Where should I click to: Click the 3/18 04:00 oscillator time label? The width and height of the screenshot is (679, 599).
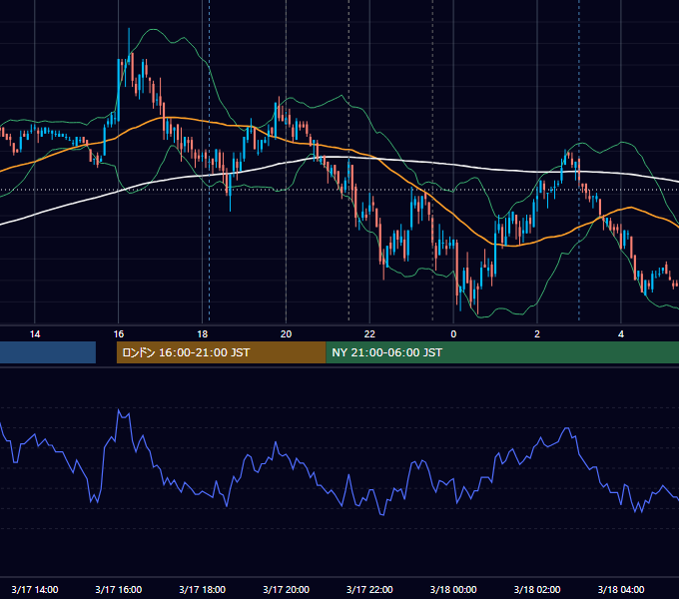point(621,589)
